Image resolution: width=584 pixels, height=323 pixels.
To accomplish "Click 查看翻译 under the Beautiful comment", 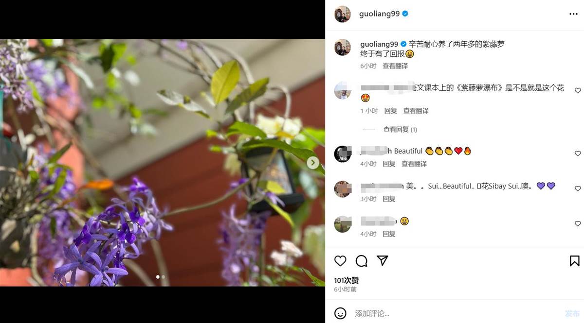I will coord(414,164).
